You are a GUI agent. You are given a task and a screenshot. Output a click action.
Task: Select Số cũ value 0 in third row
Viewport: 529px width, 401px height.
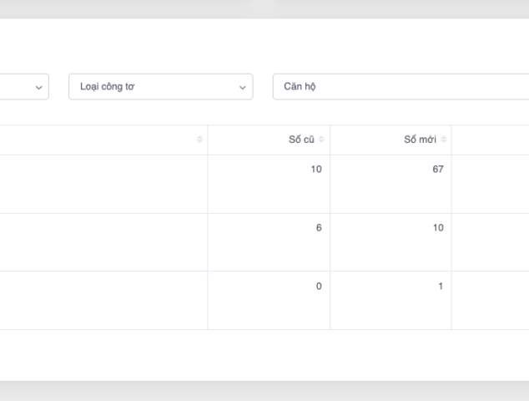pyautogui.click(x=318, y=287)
